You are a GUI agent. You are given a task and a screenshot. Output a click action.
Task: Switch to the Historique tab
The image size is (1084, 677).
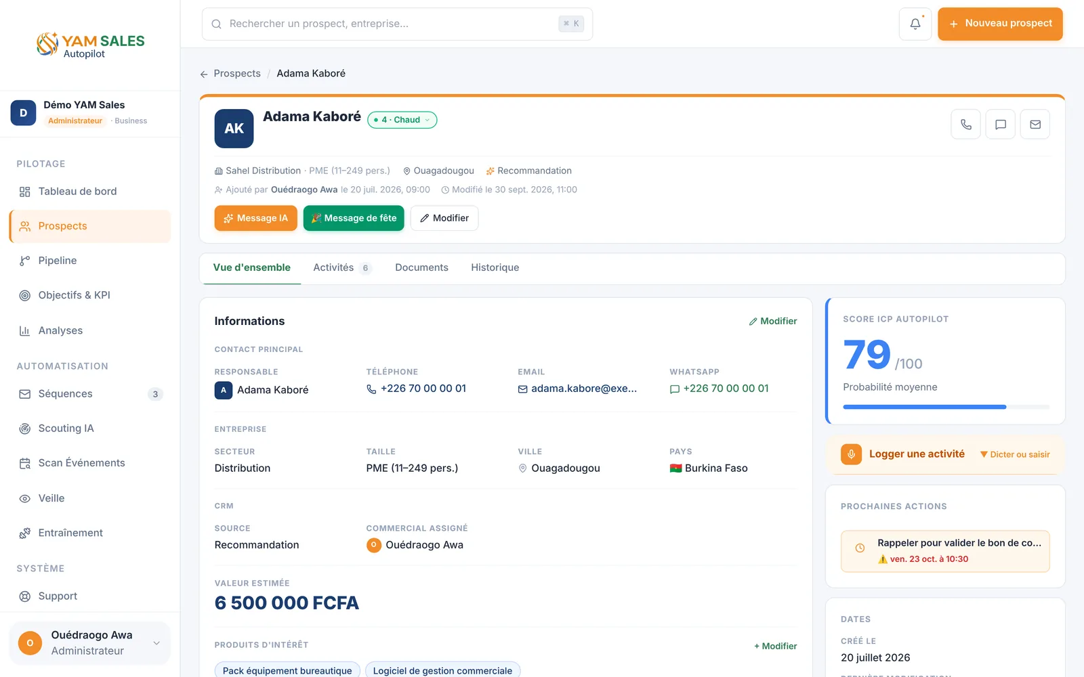pos(495,268)
